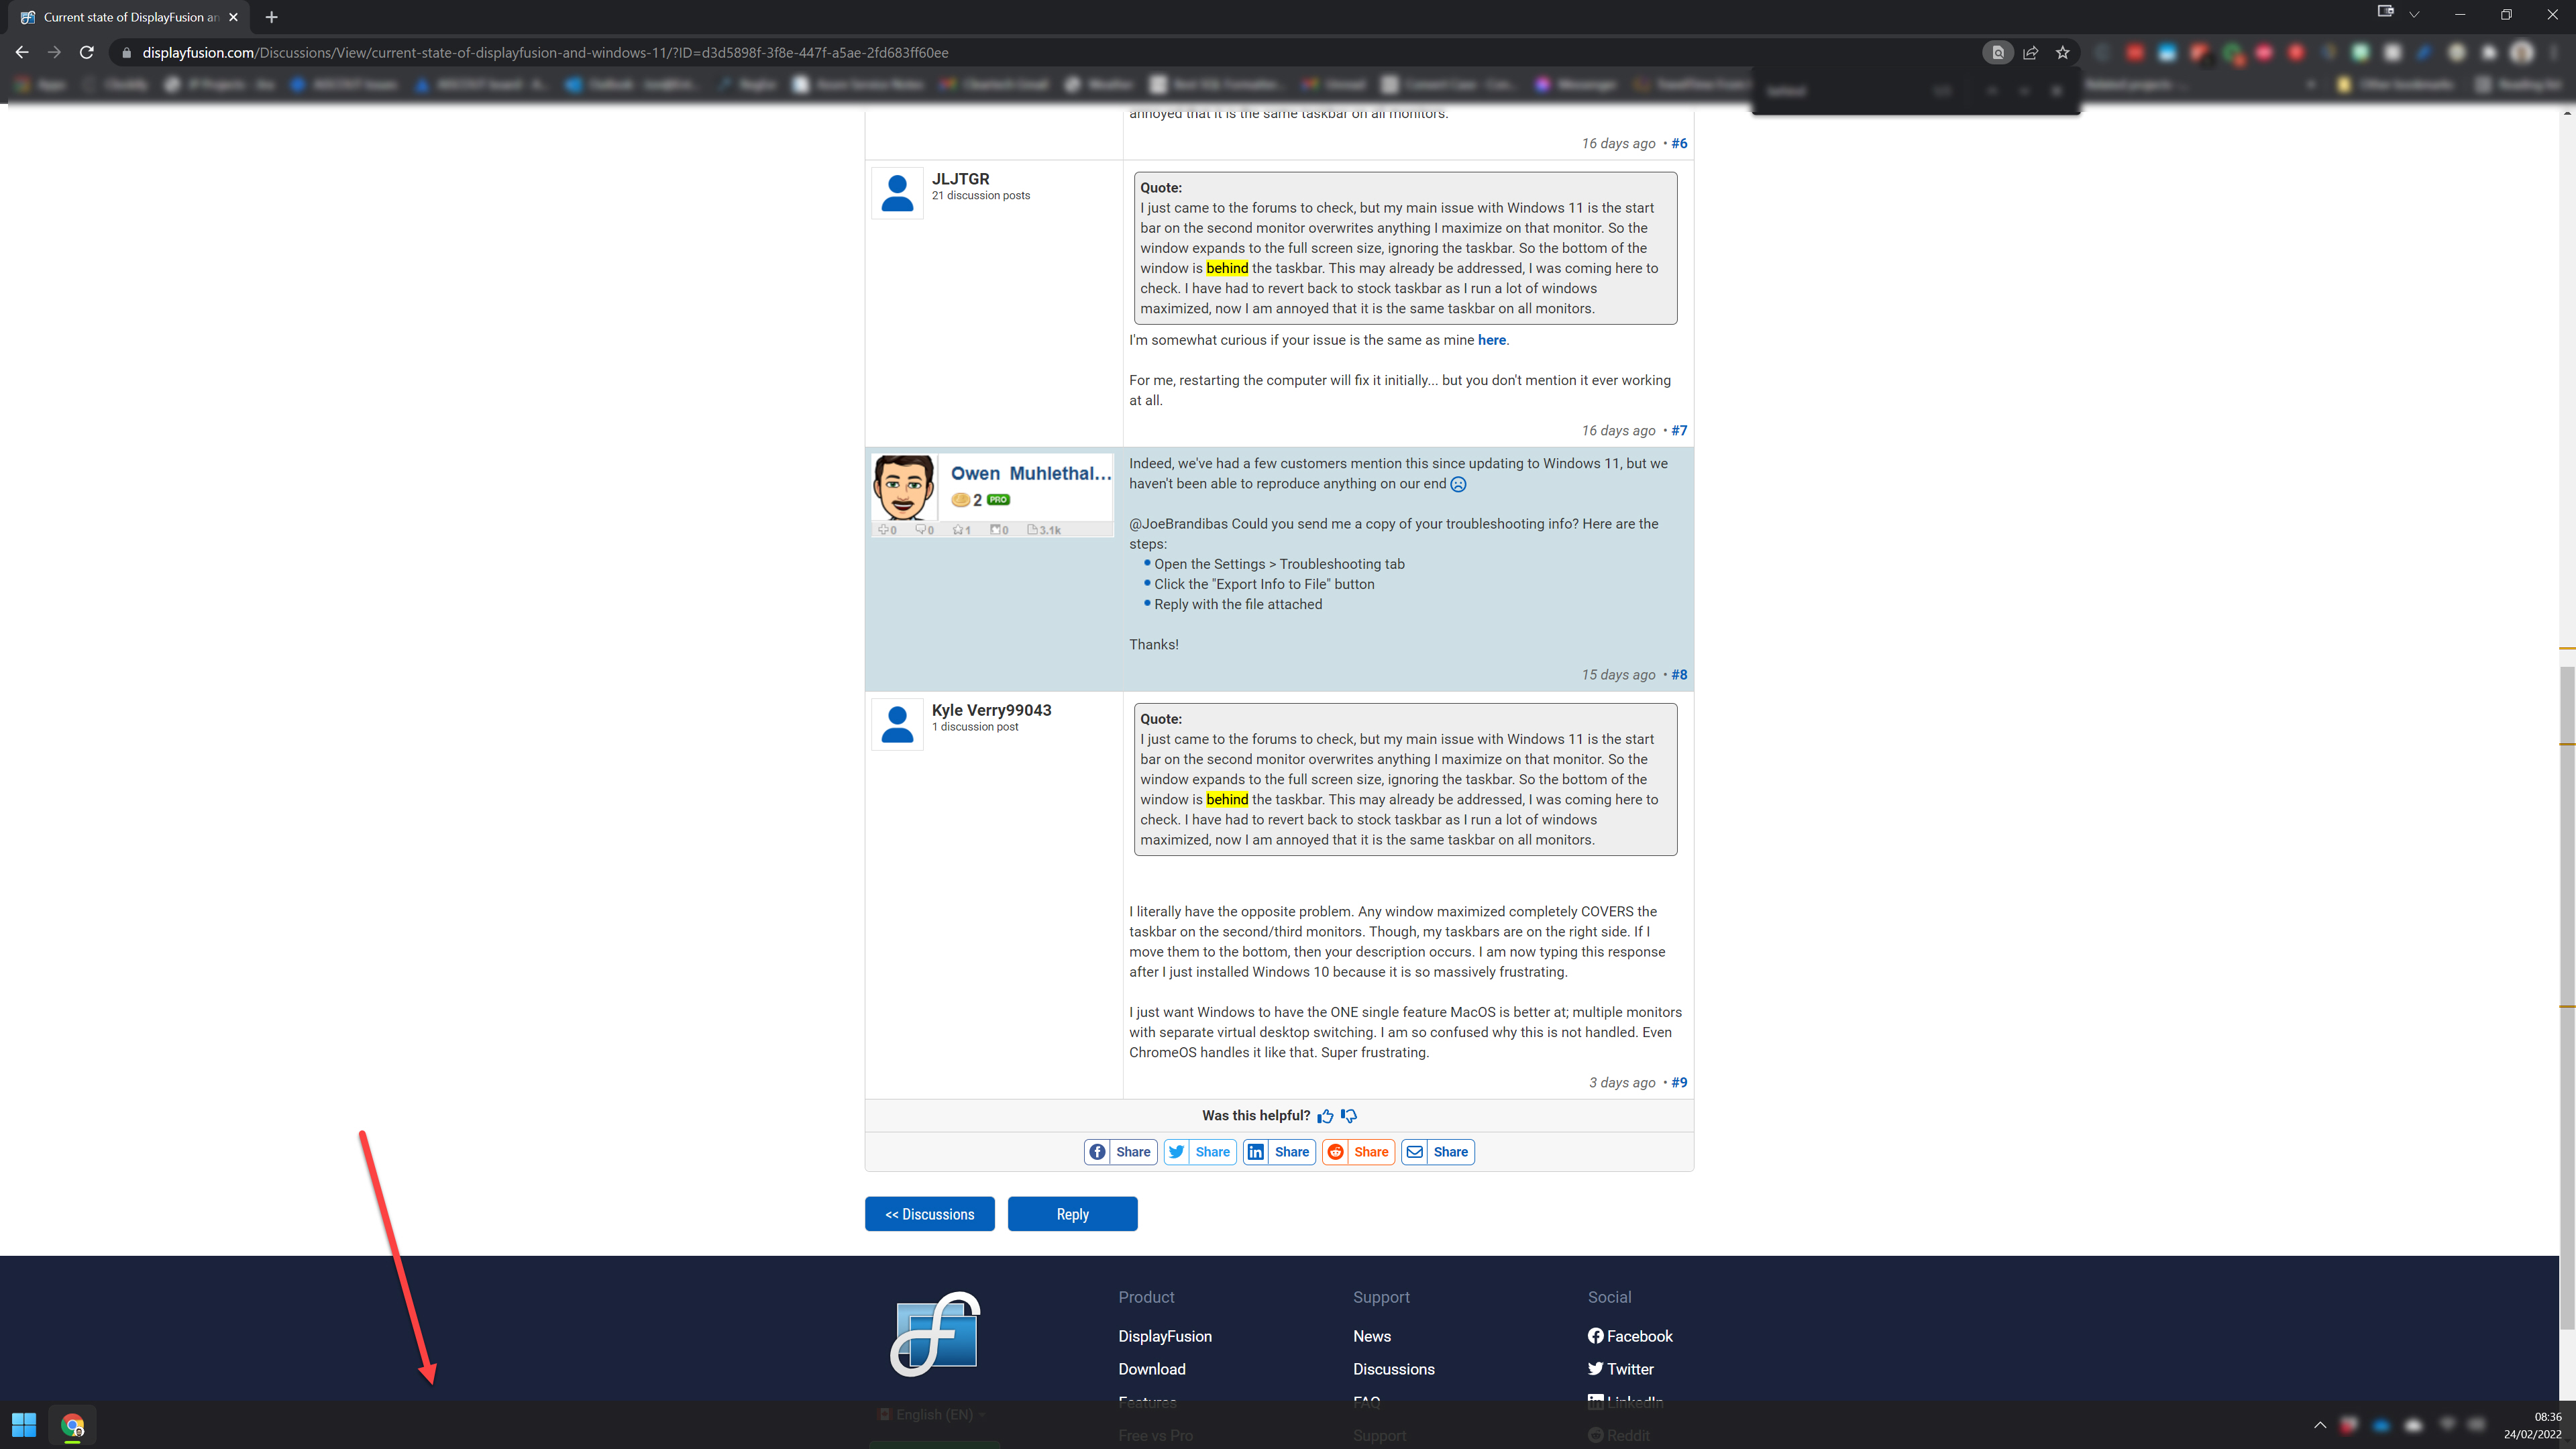Share the post on LinkedIn
The height and width of the screenshot is (1449, 2576).
(1279, 1152)
